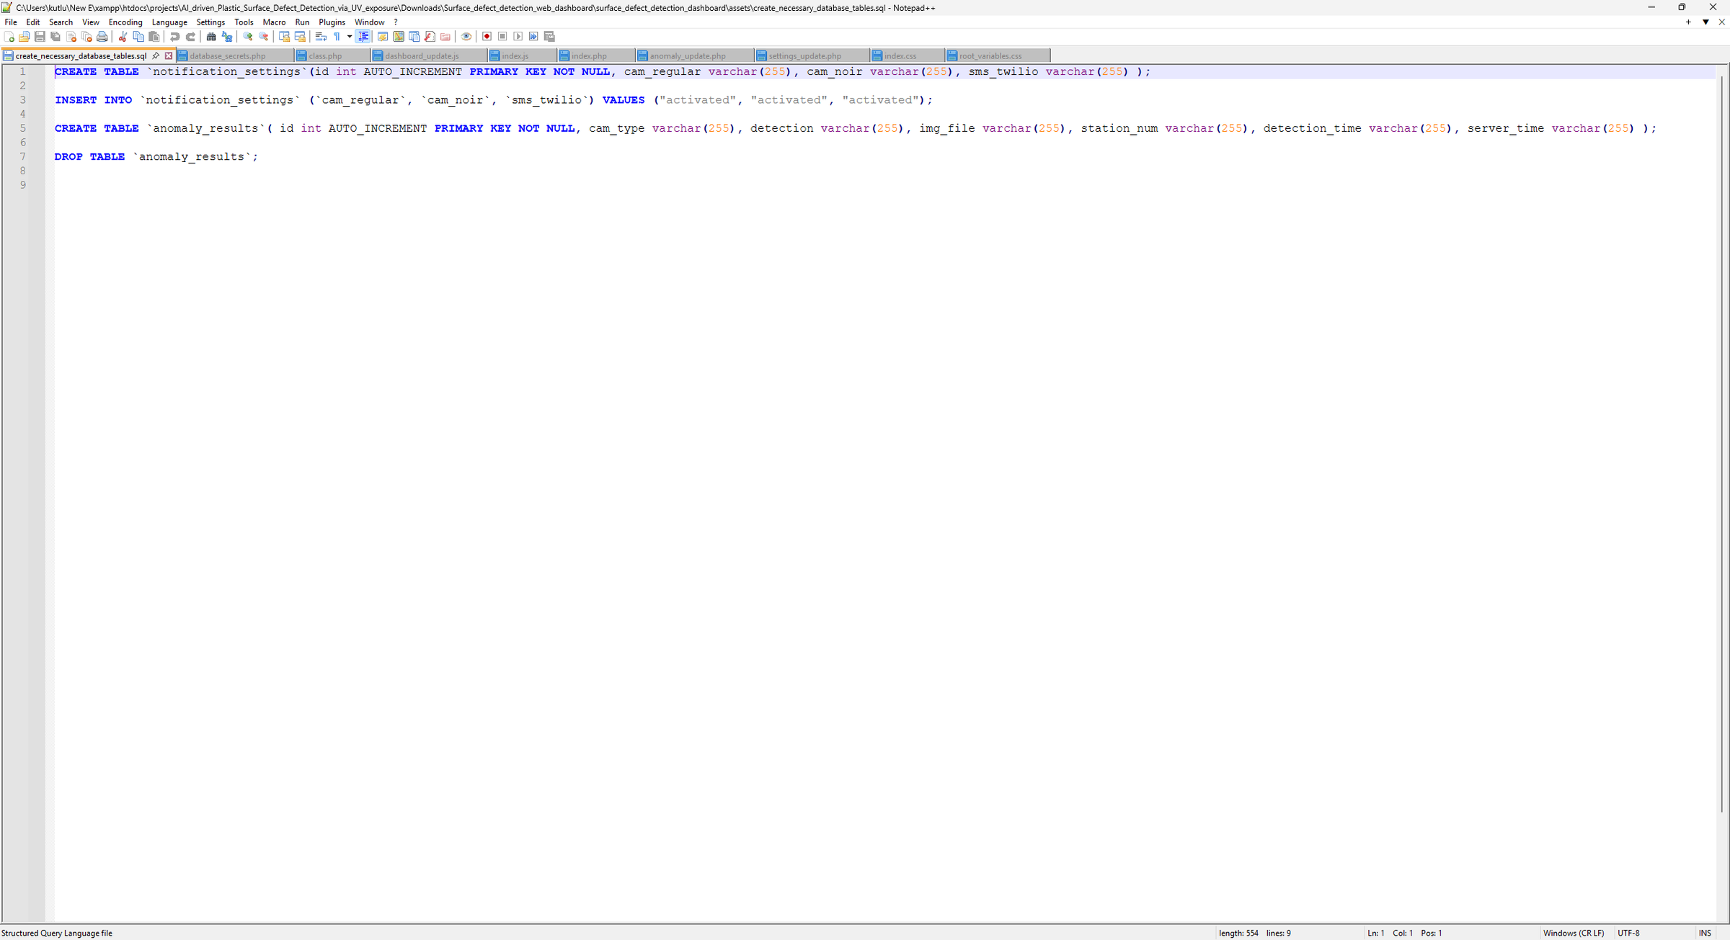Redo the last undone edit
Image resolution: width=1730 pixels, height=940 pixels.
190,37
